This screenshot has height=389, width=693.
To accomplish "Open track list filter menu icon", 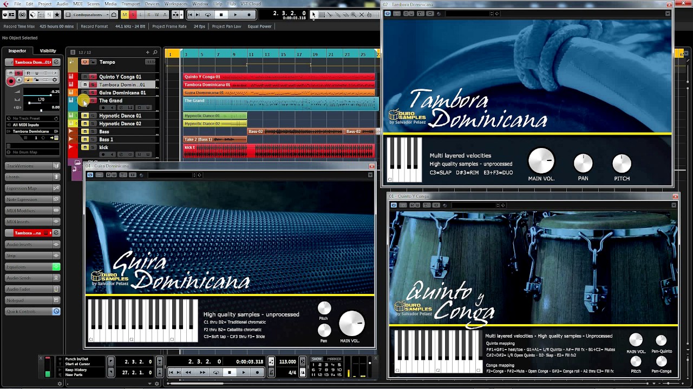I will pyautogui.click(x=73, y=52).
